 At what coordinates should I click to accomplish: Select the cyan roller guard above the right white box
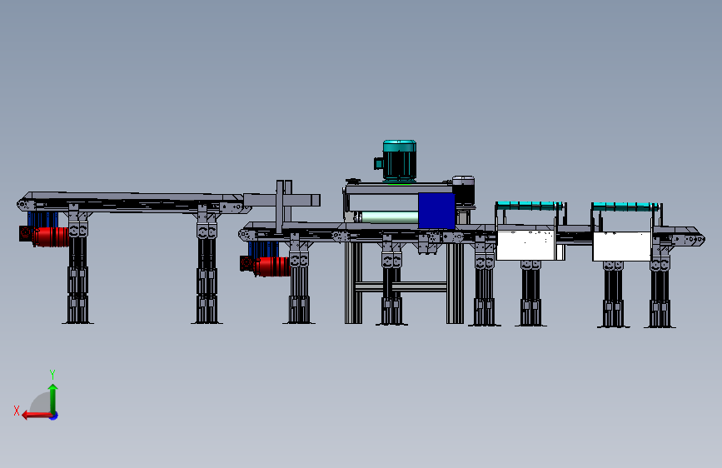pyautogui.click(x=625, y=206)
